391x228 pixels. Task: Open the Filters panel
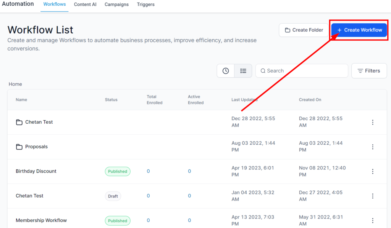coord(369,71)
